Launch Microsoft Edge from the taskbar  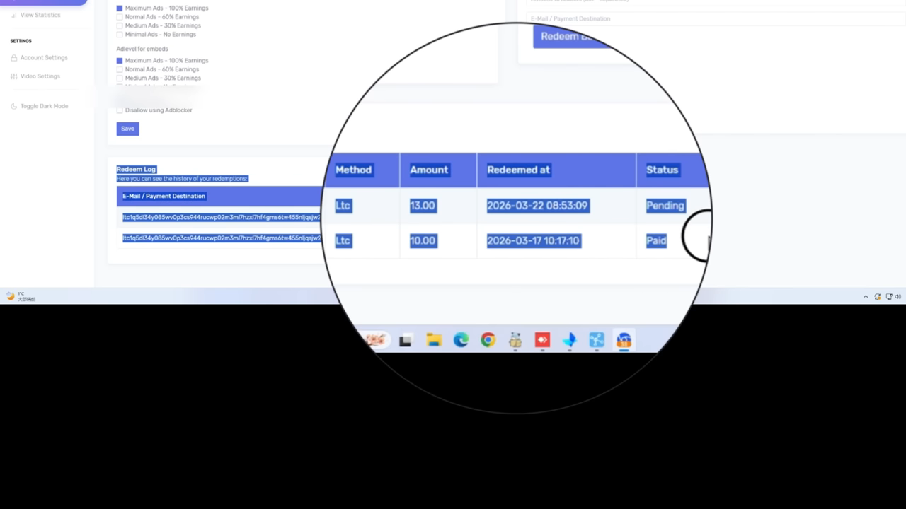click(x=461, y=341)
